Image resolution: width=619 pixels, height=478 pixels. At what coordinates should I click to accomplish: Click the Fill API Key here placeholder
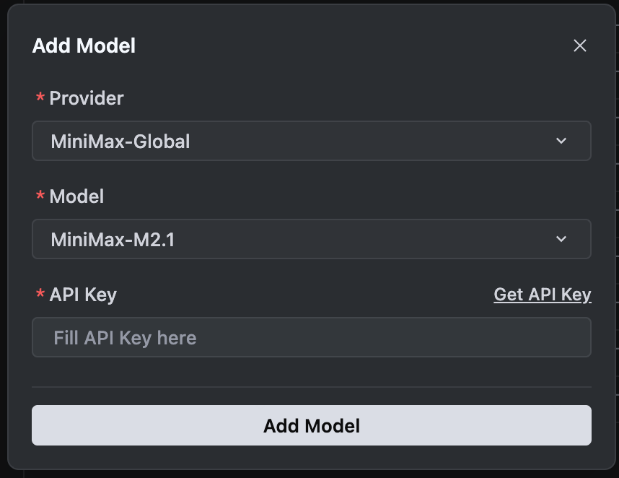[125, 338]
